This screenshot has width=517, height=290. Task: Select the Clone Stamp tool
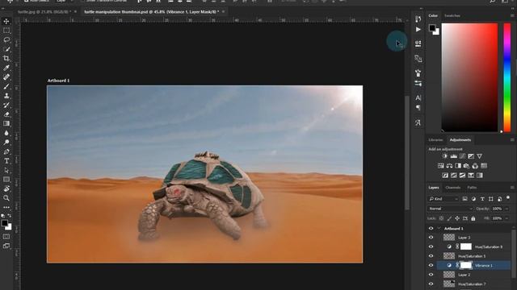(6, 96)
